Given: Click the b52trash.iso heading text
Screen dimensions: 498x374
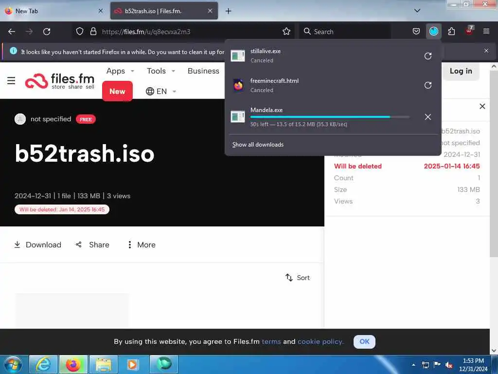Looking at the screenshot, I should point(85,153).
